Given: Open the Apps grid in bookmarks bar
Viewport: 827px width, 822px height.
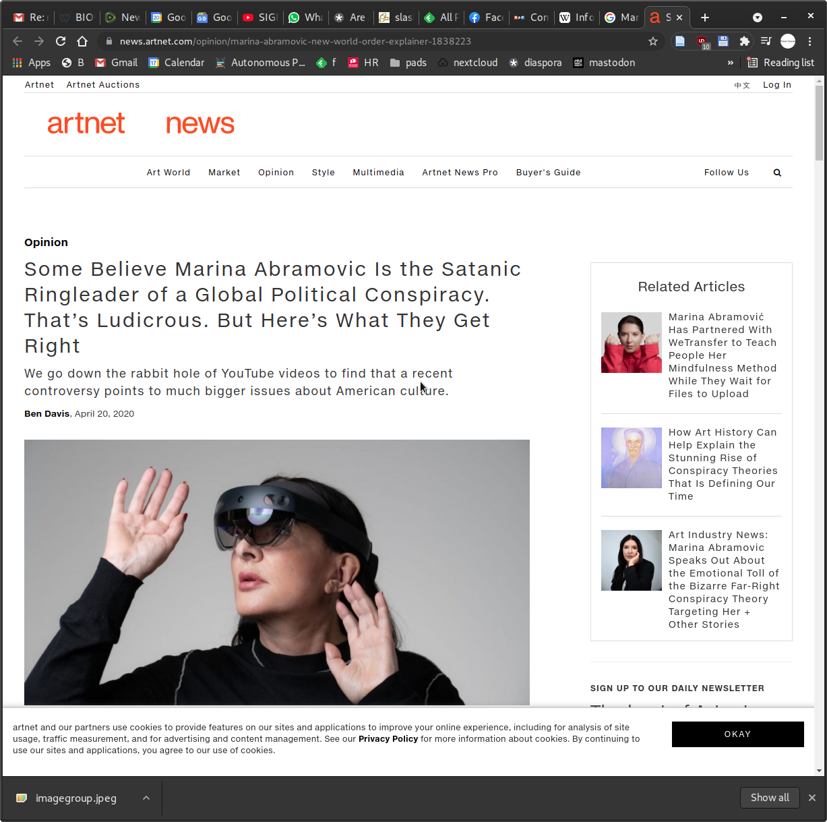Looking at the screenshot, I should pyautogui.click(x=32, y=63).
